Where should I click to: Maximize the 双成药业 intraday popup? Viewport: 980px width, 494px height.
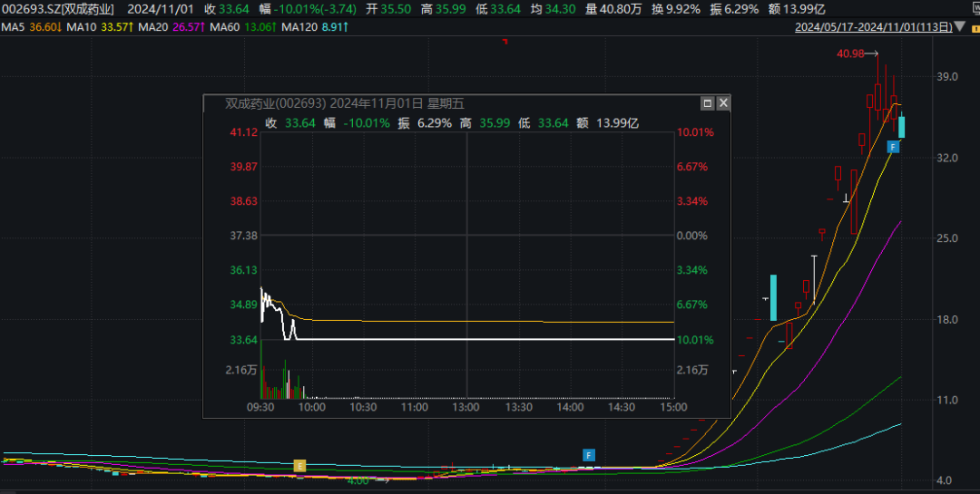708,103
